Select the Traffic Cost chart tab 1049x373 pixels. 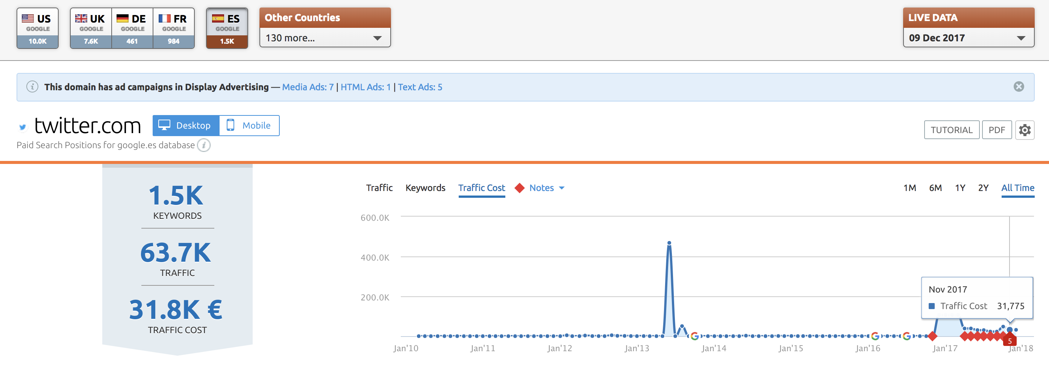[481, 188]
